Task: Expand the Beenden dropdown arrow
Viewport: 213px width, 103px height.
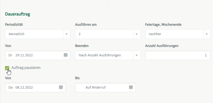Action: click(x=137, y=55)
